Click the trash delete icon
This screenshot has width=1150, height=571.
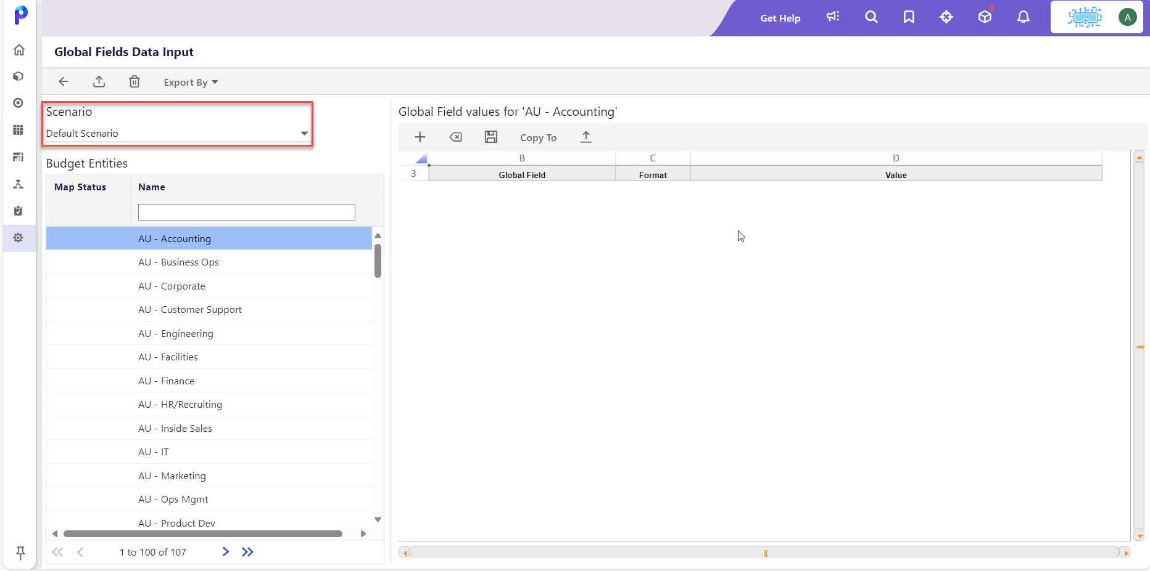pyautogui.click(x=134, y=81)
